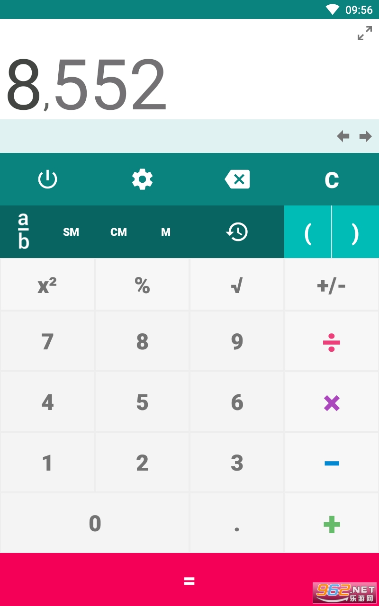Clear the display with C
This screenshot has height=606, width=379.
[332, 179]
